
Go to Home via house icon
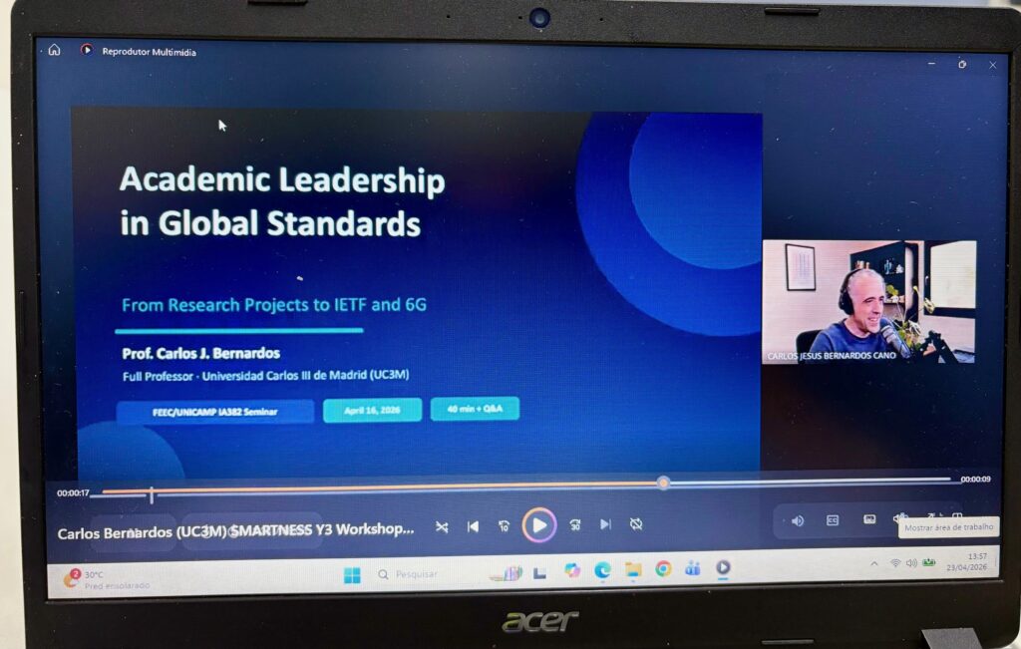click(55, 50)
